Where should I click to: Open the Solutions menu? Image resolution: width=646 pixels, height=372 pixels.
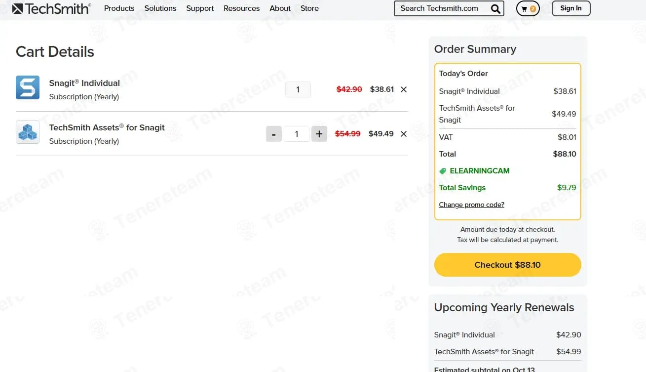click(x=160, y=8)
